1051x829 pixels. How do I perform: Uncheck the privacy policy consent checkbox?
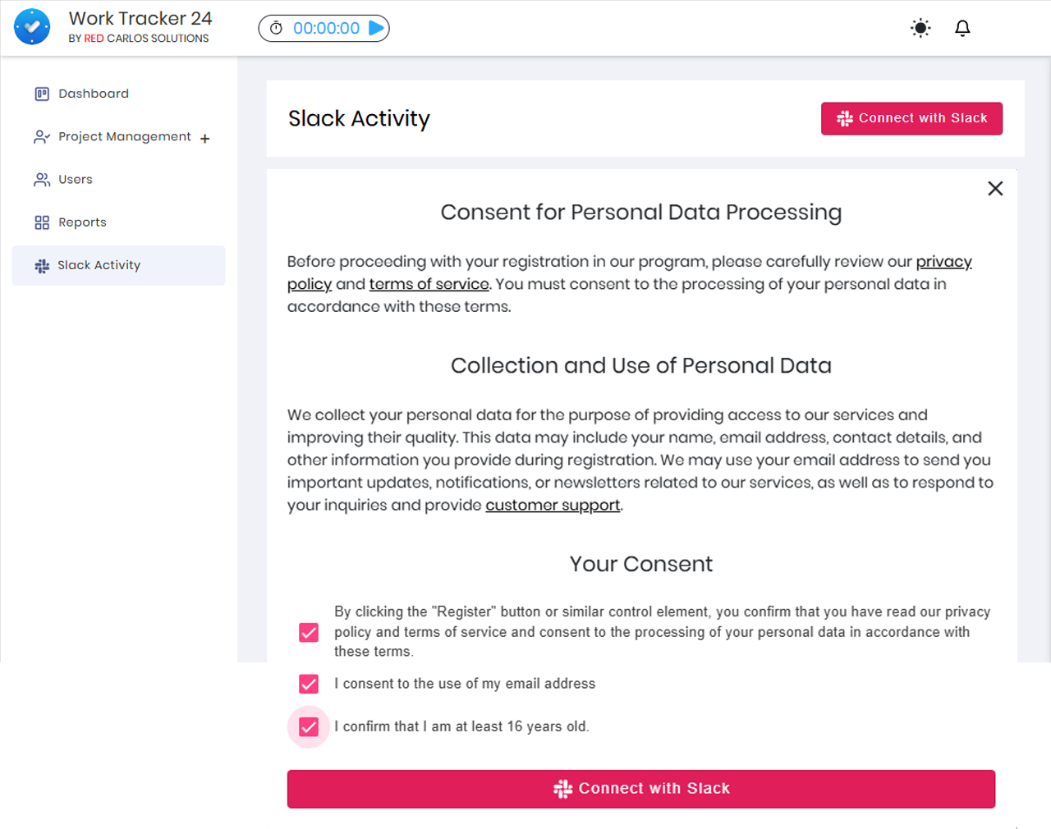click(309, 632)
